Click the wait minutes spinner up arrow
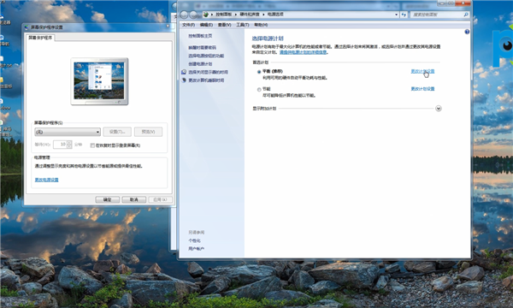This screenshot has height=308, width=513. 69,142
